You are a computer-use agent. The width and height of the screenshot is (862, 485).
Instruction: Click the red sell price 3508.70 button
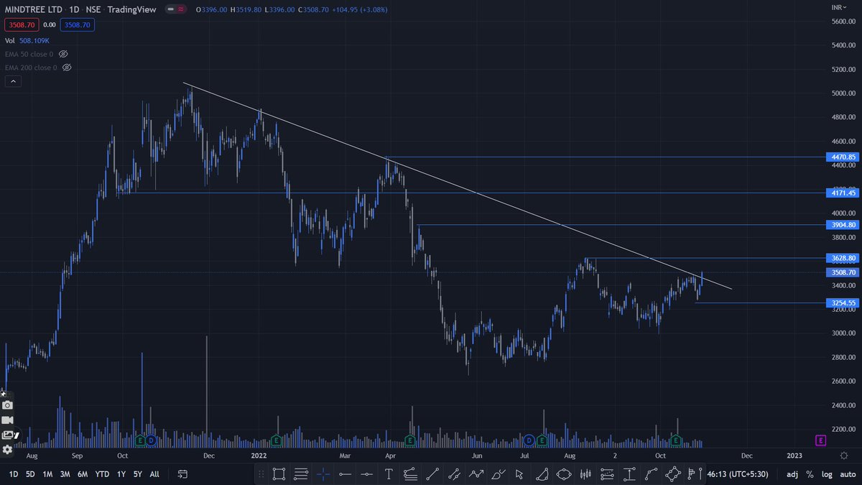22,25
